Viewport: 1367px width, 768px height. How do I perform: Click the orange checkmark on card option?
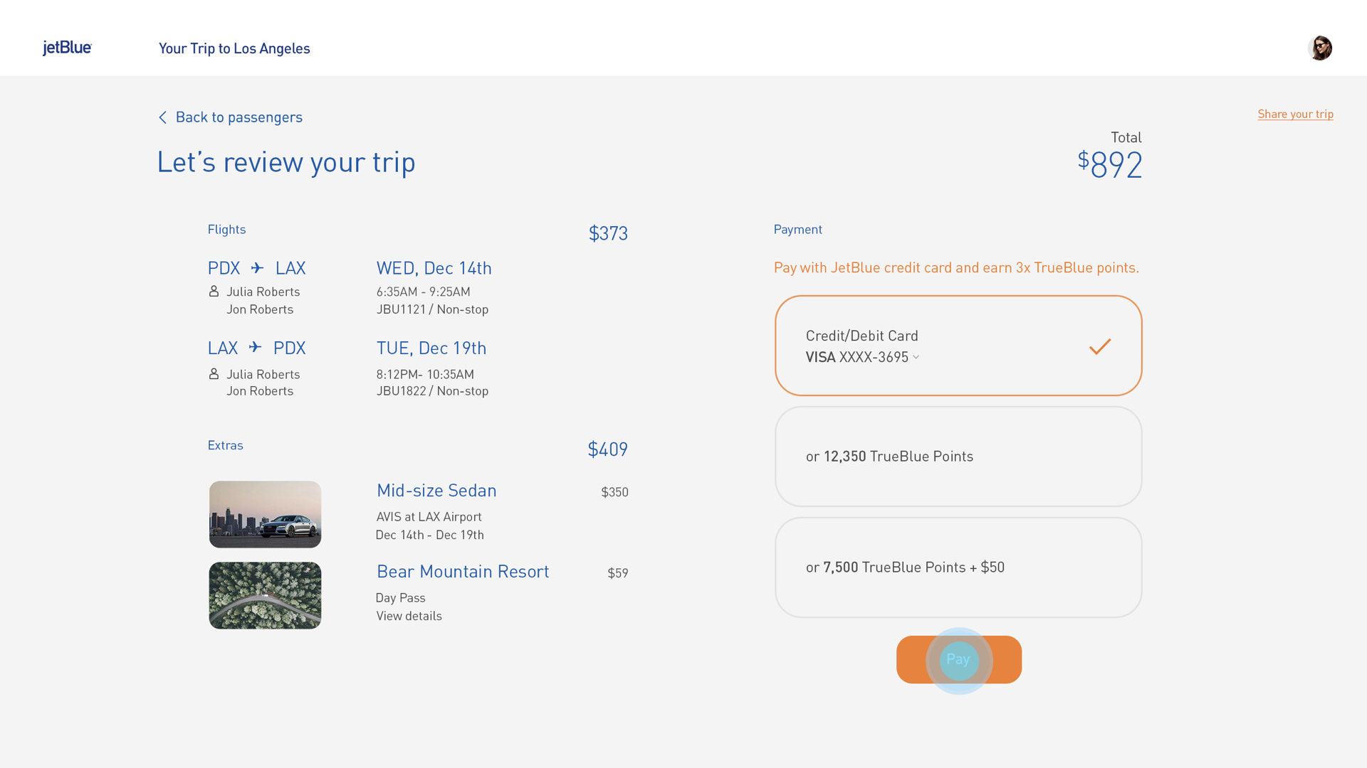(1099, 346)
